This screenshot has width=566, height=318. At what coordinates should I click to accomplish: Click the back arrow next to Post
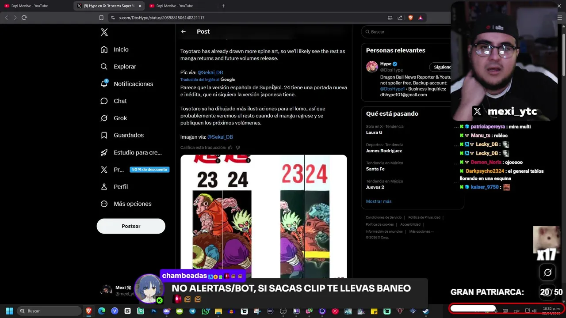pos(184,31)
